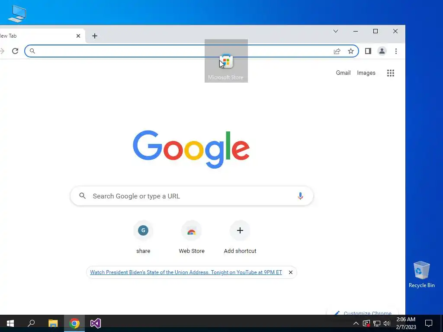
Task: Open the Images link
Action: pos(366,73)
